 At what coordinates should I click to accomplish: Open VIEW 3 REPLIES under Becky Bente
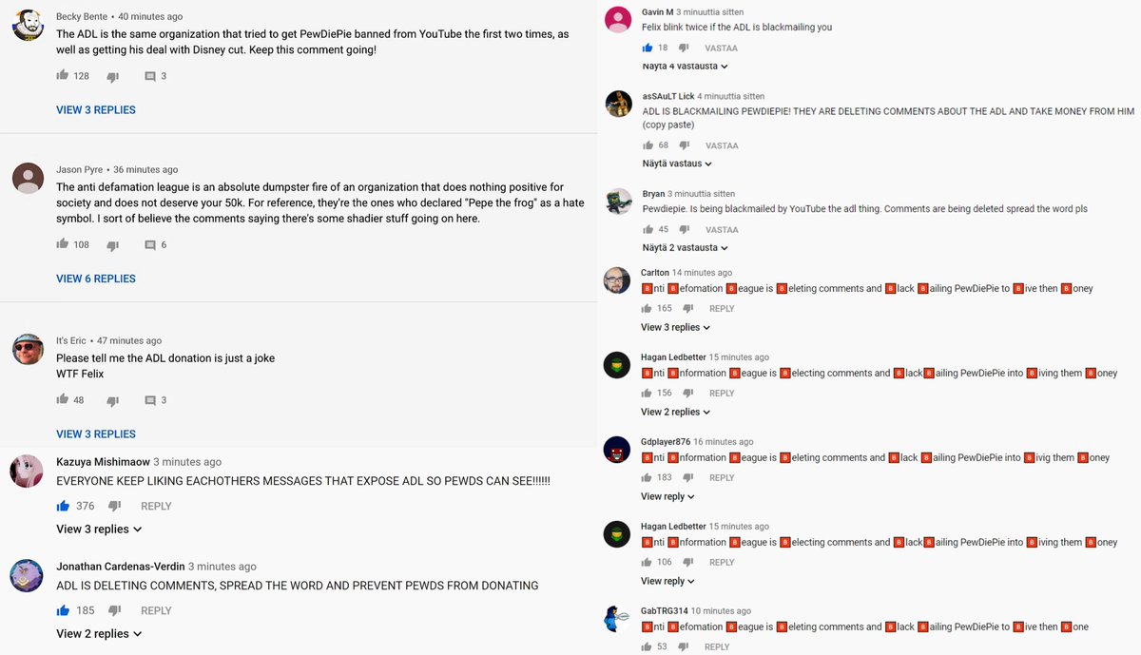[96, 110]
